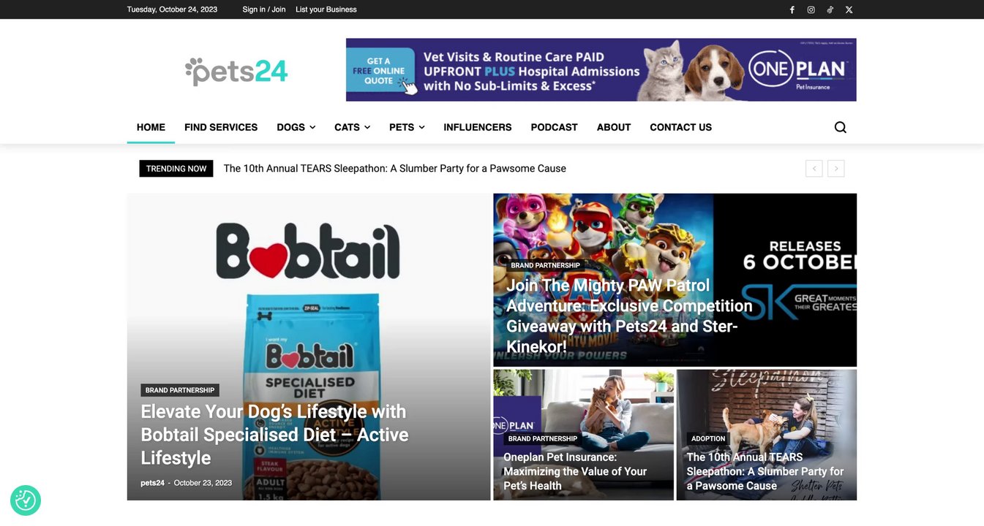Viewport: 984px width, 526px height.
Task: Click the List your Business link
Action: (326, 9)
